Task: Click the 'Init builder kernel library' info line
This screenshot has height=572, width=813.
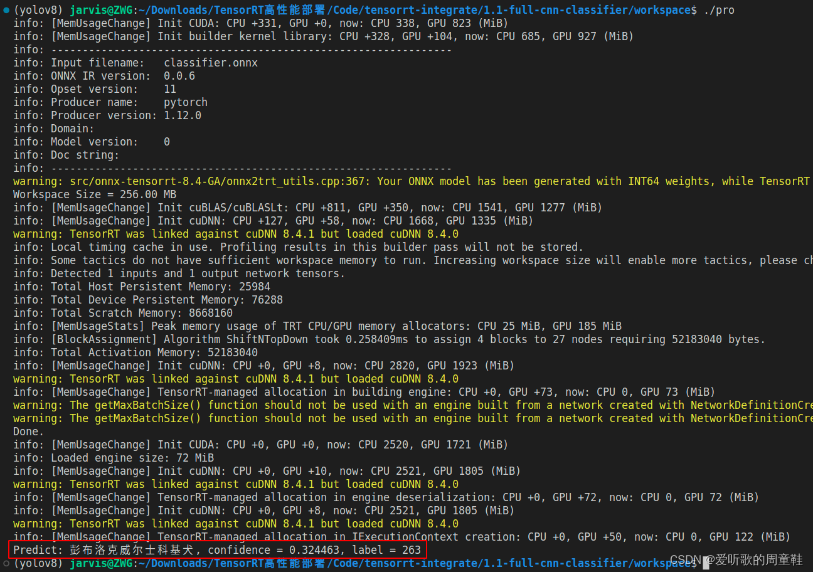Action: 324,36
